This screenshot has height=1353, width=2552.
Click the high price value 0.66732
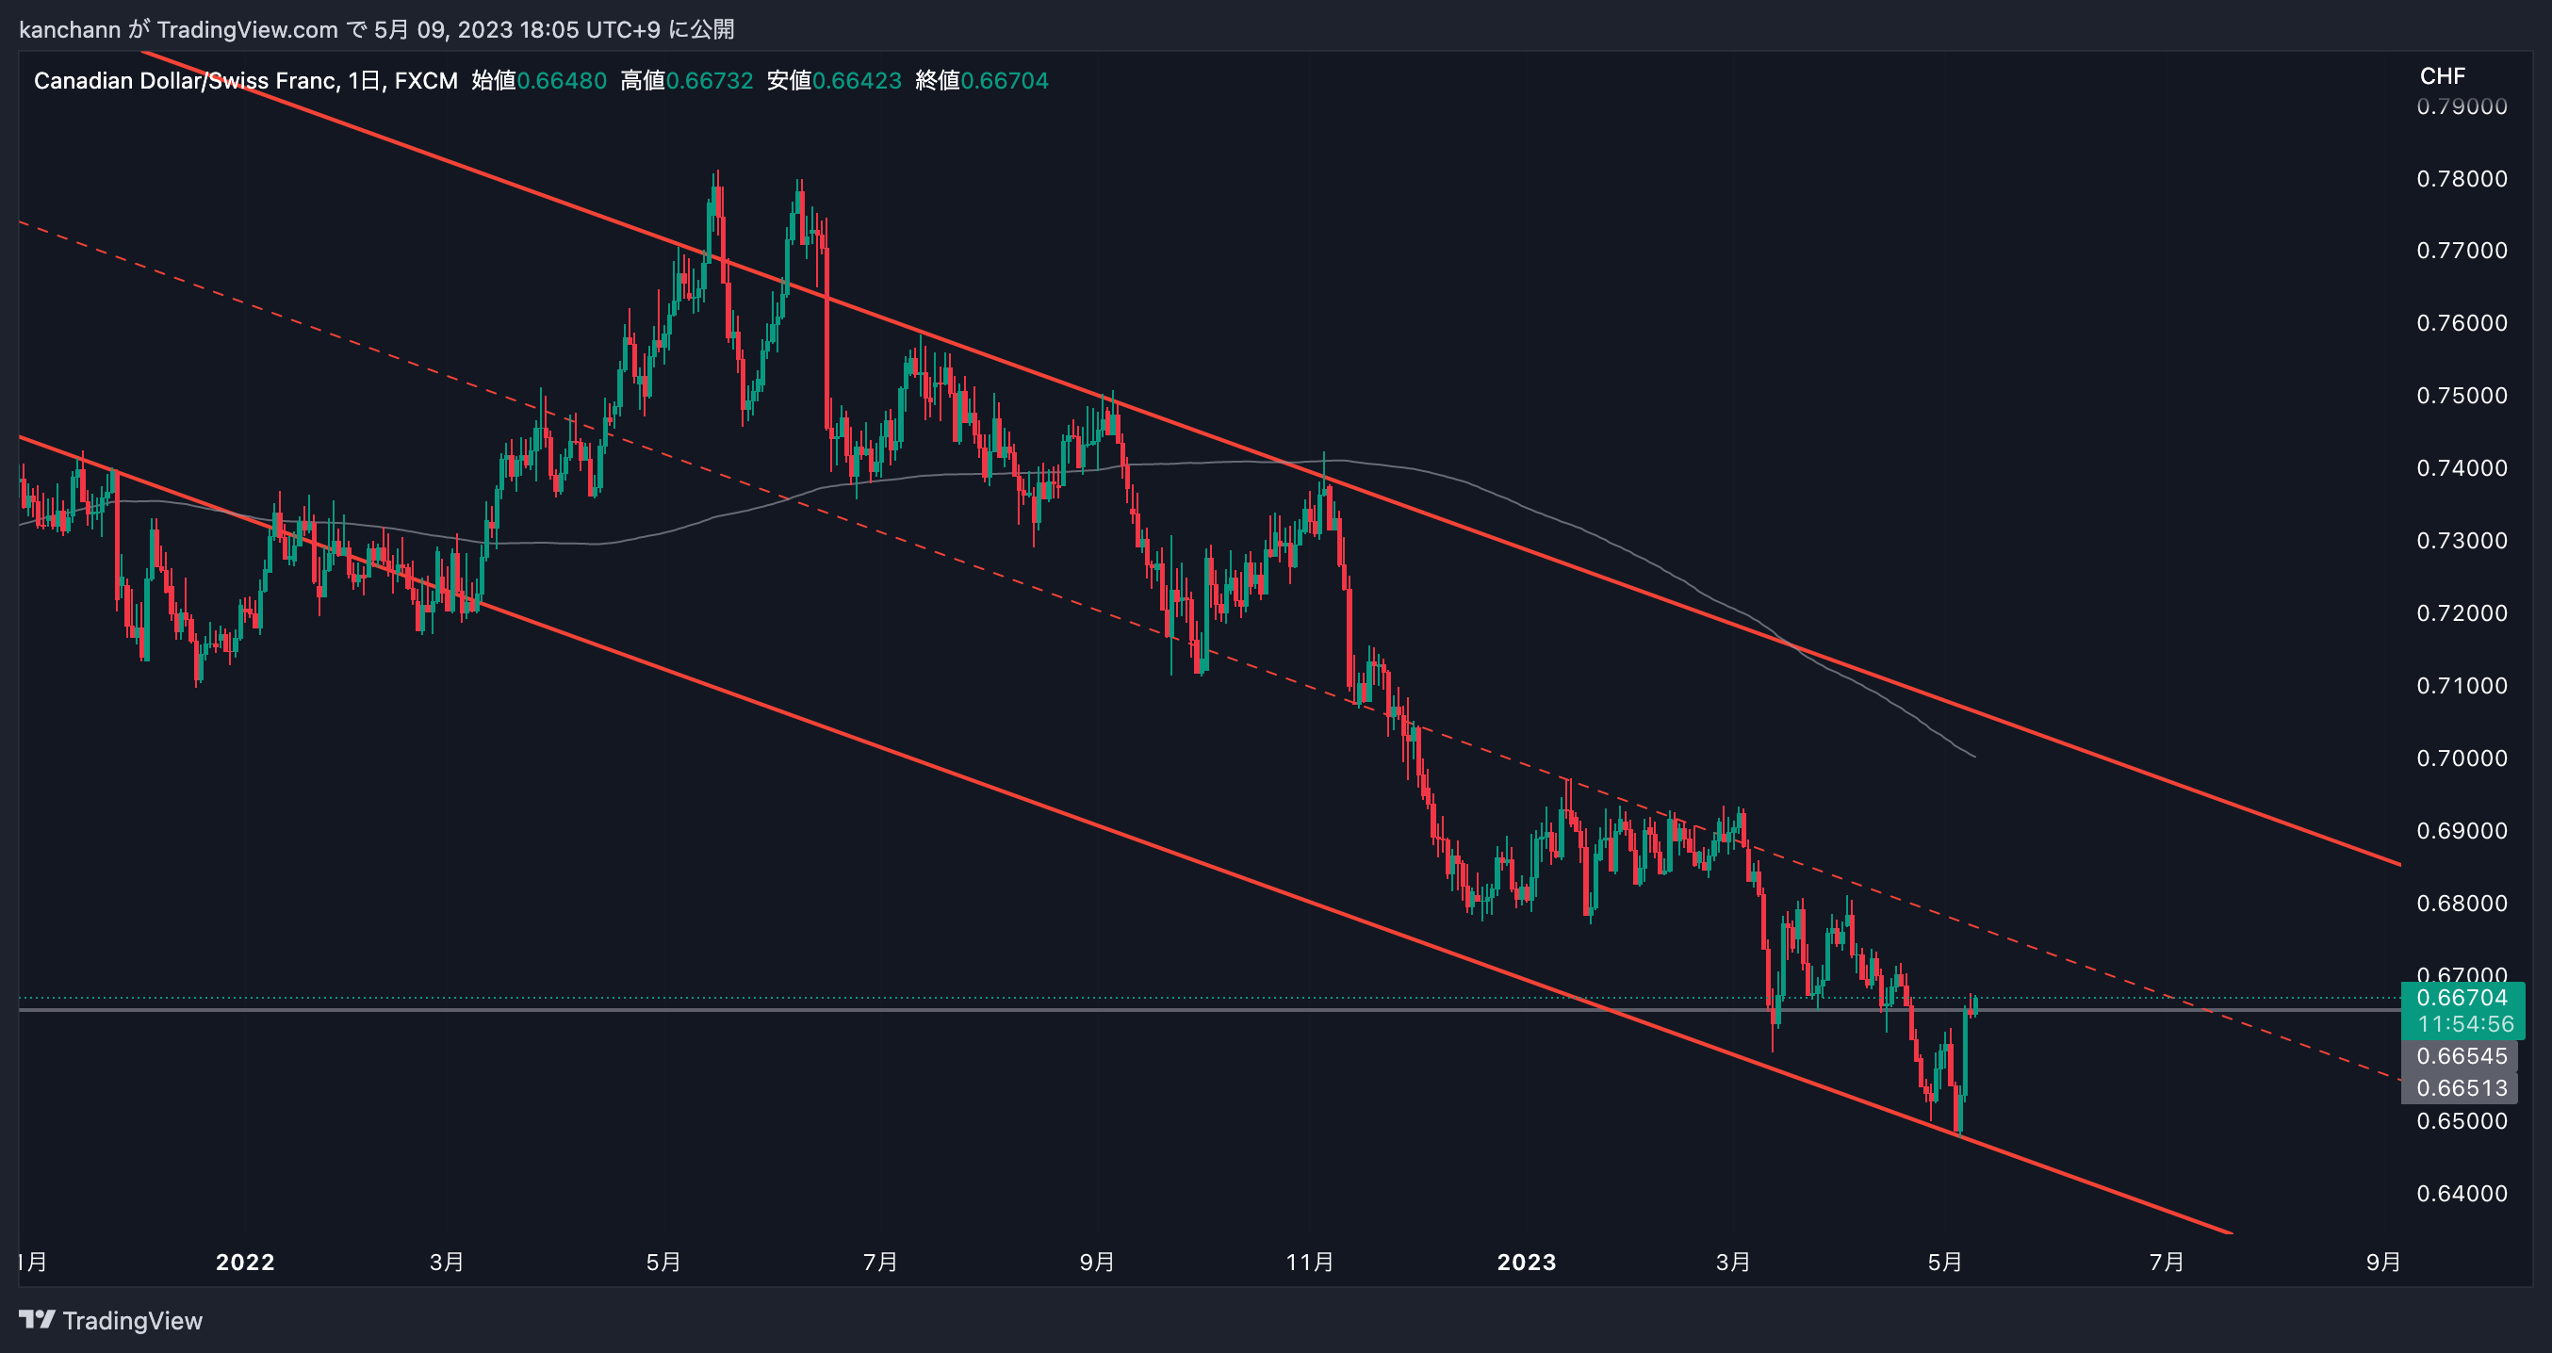point(710,80)
